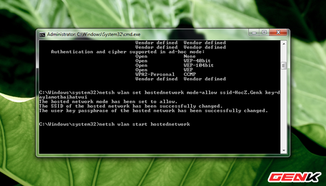Click the vertical scrollbar thumb
Viewport: 326px width, 186px height.
pos(284,66)
